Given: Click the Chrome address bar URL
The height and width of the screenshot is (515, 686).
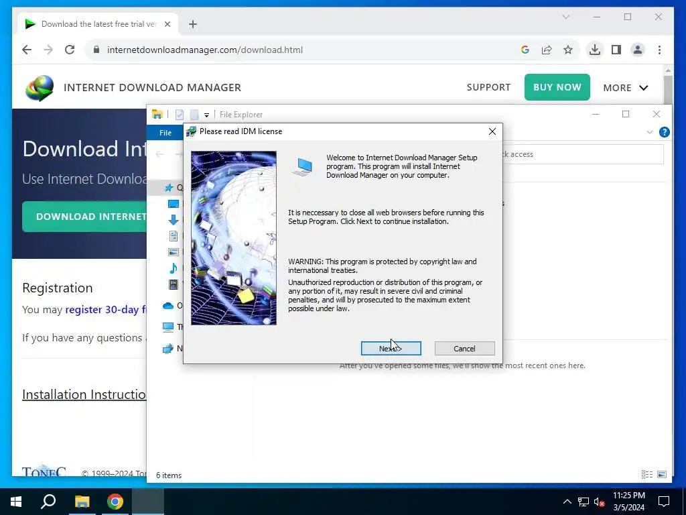Looking at the screenshot, I should pos(205,50).
